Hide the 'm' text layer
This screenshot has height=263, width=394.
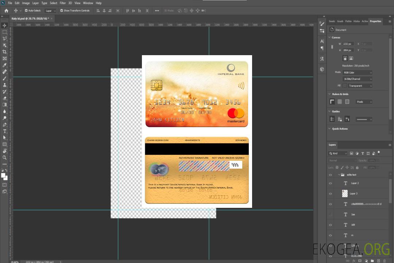pos(331,235)
